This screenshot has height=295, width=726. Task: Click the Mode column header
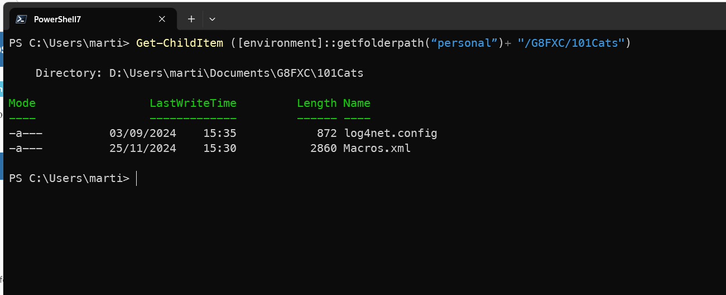(22, 103)
